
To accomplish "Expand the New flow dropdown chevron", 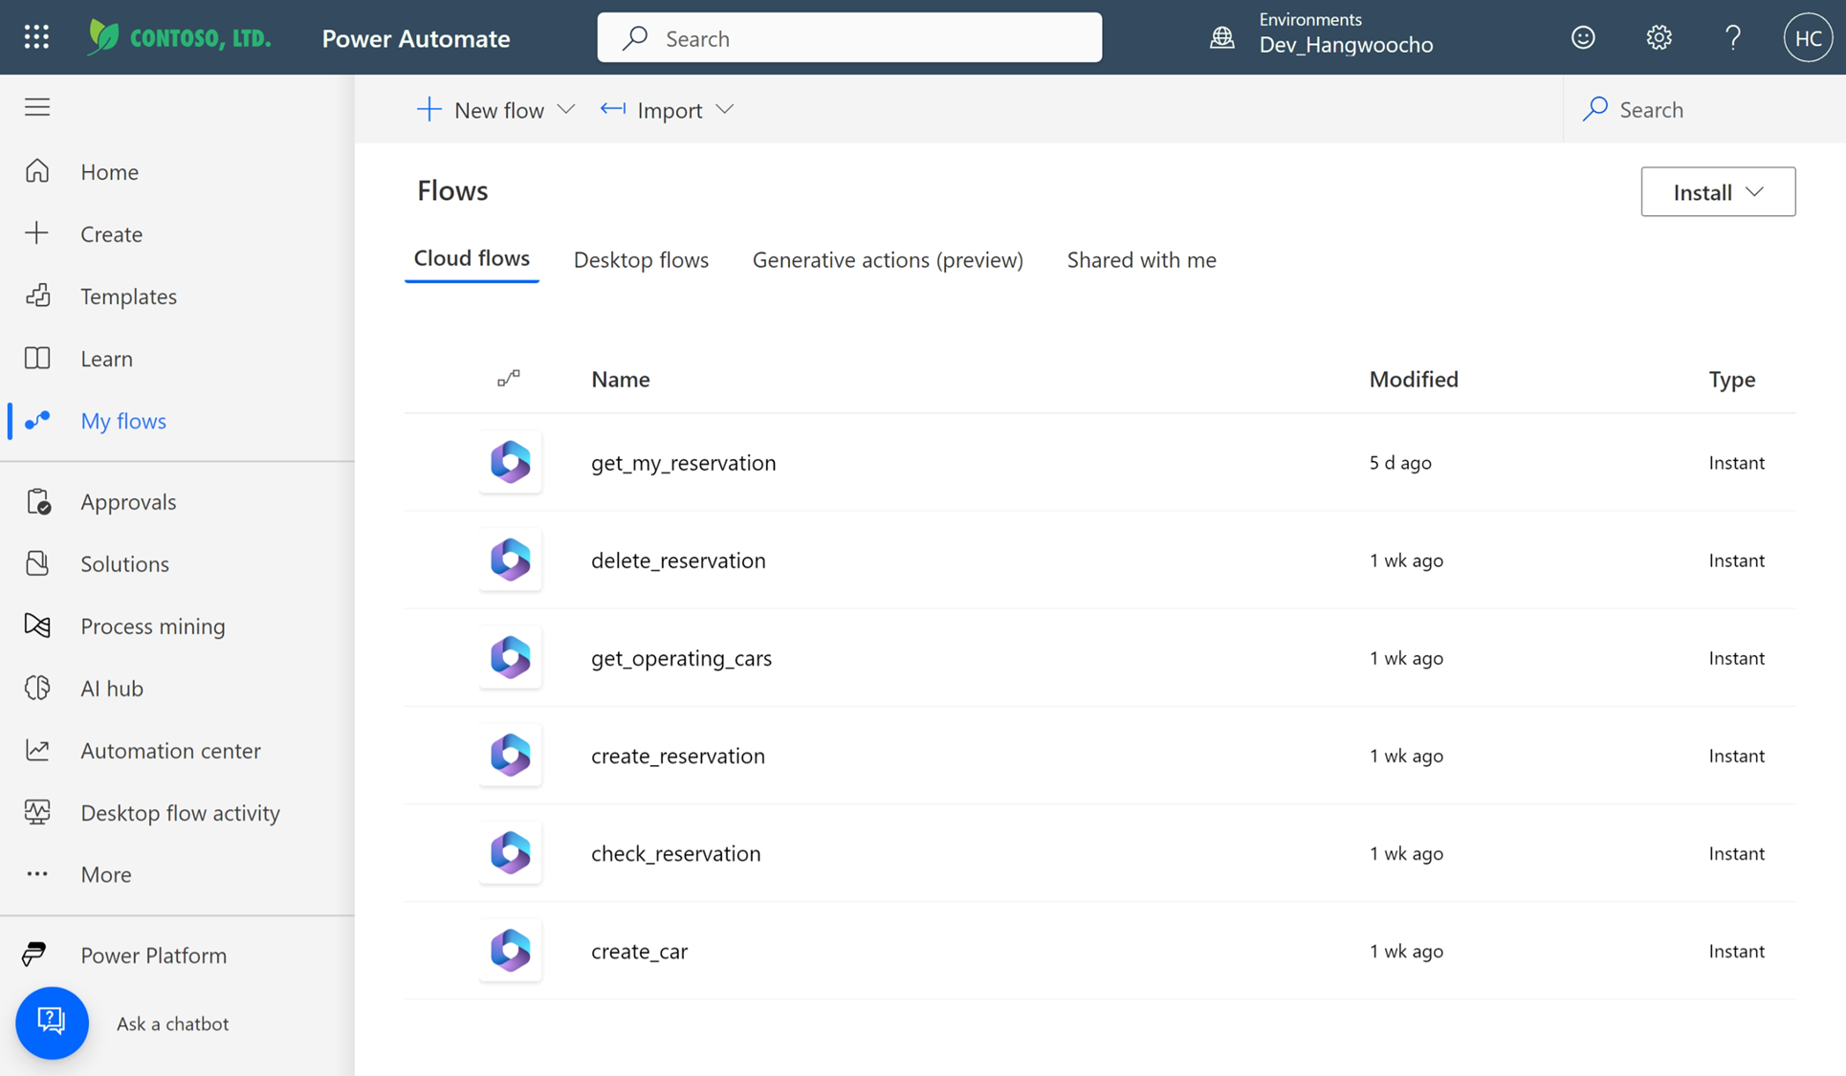I will click(566, 109).
